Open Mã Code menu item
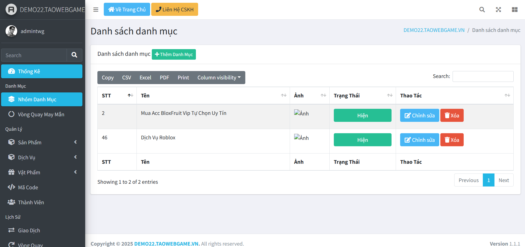 pos(42,187)
